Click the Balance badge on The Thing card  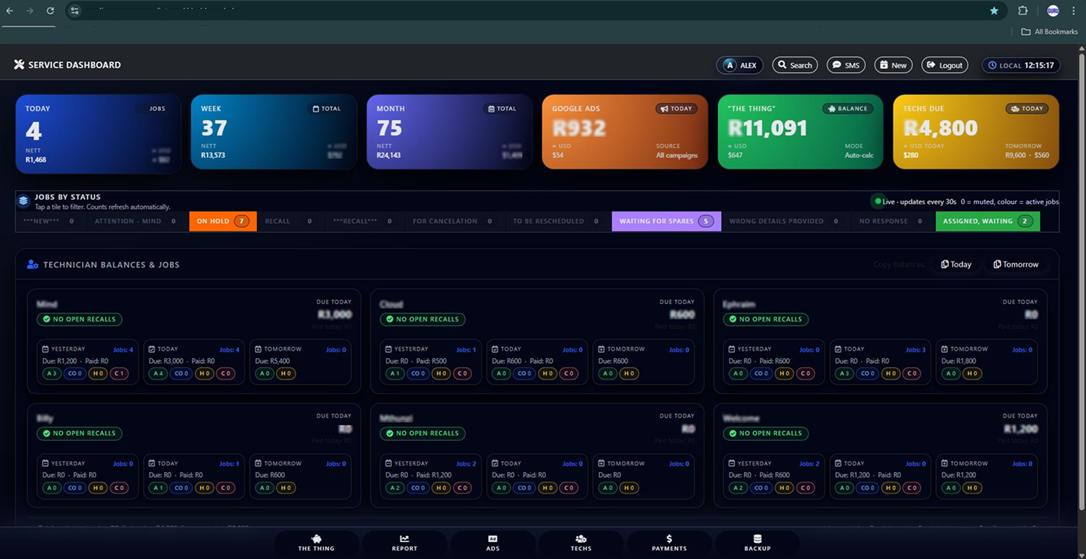tap(847, 109)
